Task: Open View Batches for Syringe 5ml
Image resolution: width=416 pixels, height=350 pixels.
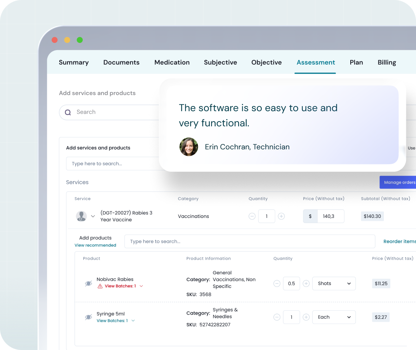Action: click(x=112, y=321)
